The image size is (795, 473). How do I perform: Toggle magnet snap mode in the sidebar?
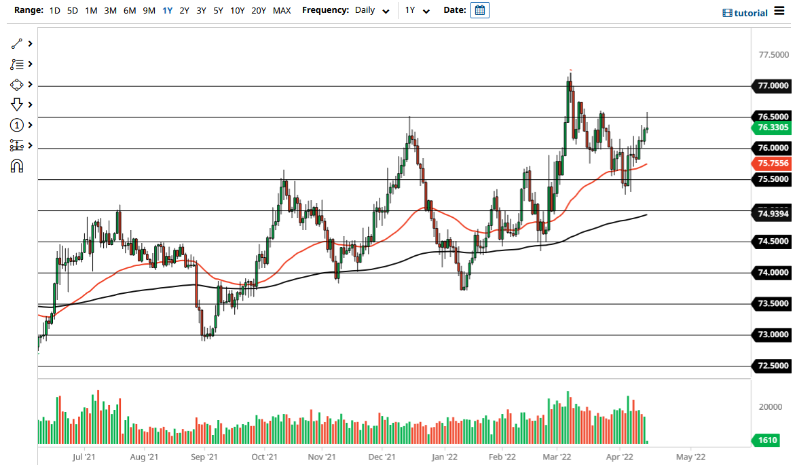[17, 164]
